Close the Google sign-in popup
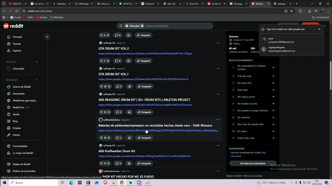 click(x=319, y=29)
